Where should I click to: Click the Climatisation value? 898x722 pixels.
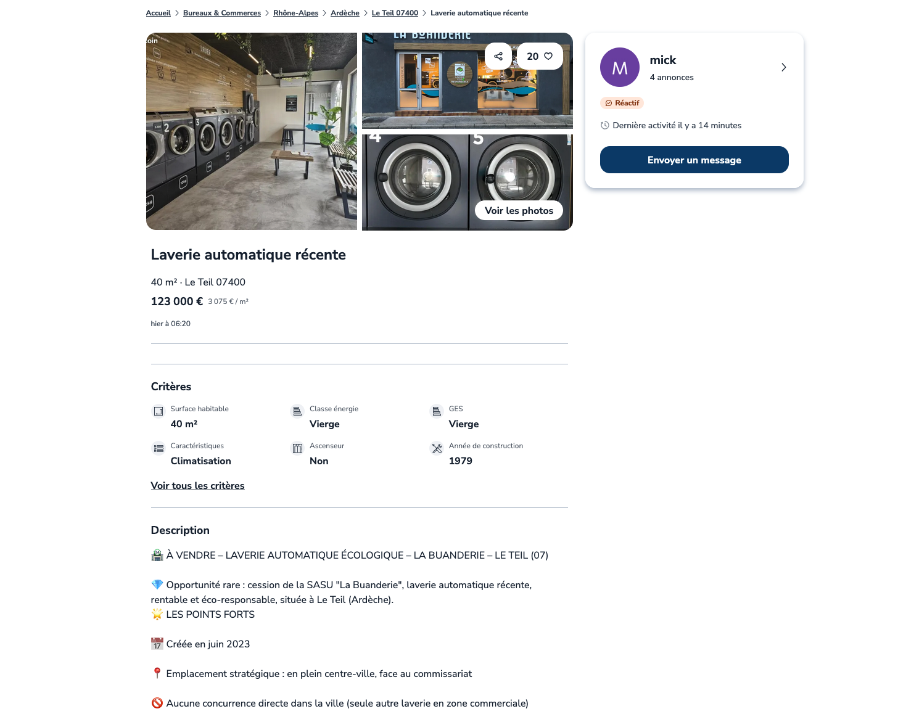[201, 461]
